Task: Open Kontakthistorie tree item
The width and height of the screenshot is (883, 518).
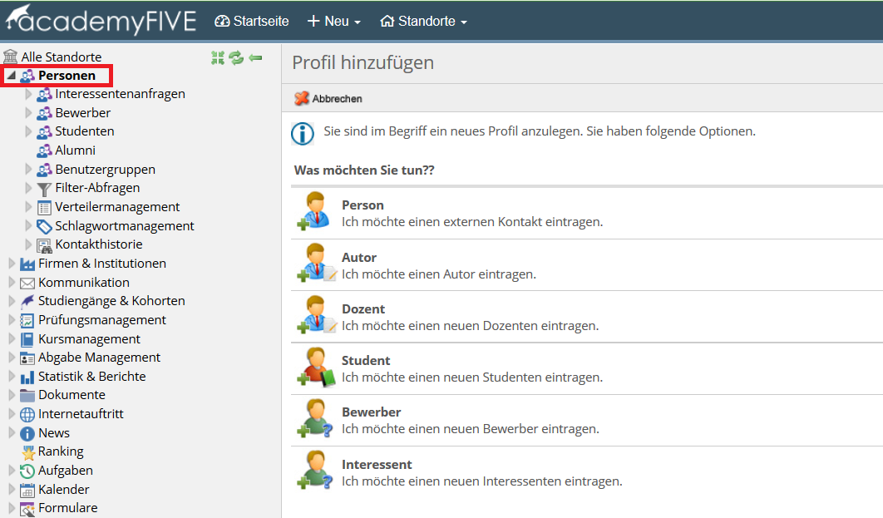Action: 99,244
